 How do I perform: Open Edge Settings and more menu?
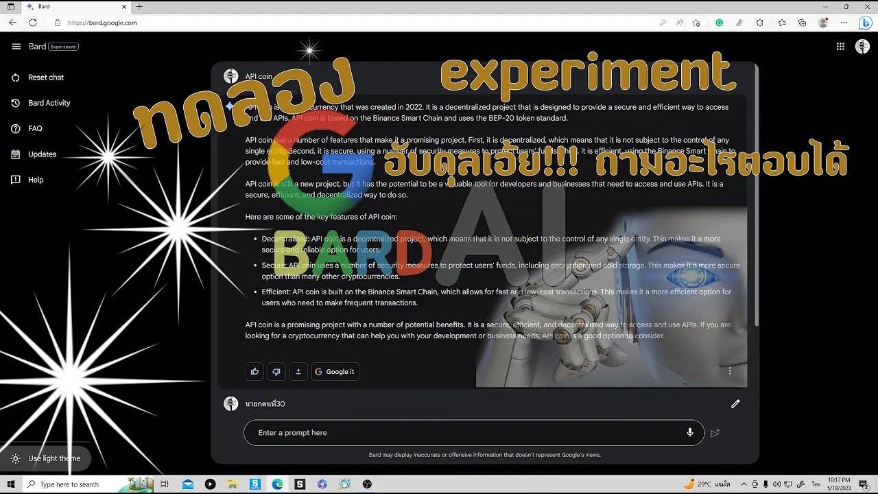point(843,23)
